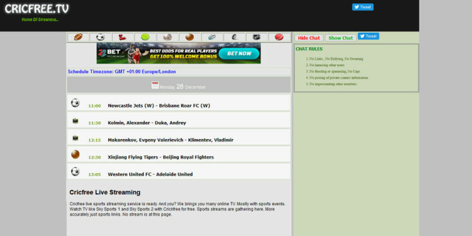Click the Tweet button in the header
This screenshot has width=472, height=236.
(x=362, y=7)
